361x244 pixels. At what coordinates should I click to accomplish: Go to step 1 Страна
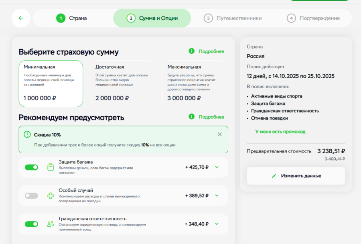click(x=72, y=18)
